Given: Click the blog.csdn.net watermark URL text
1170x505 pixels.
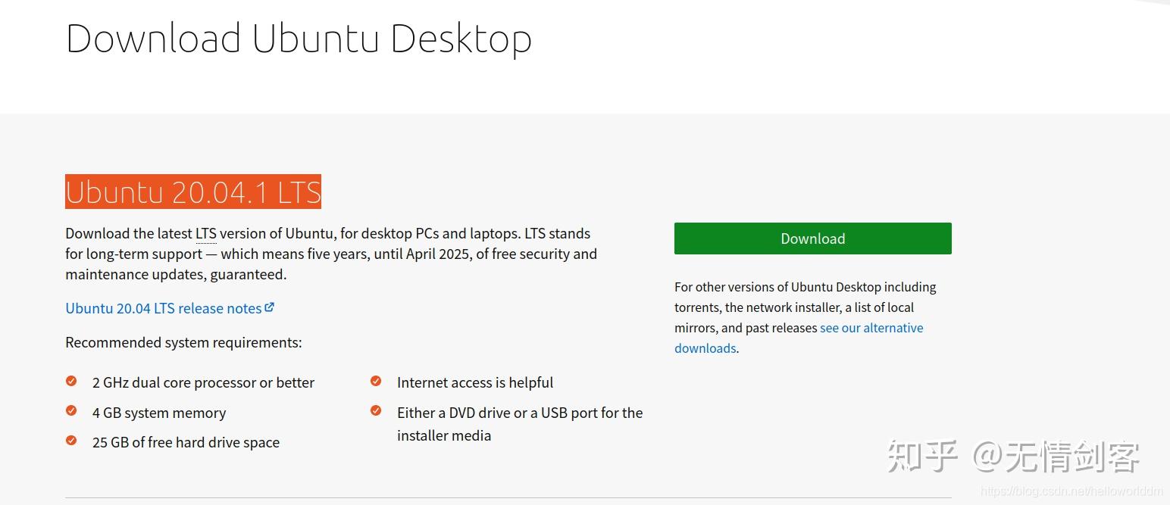Looking at the screenshot, I should 1071,492.
